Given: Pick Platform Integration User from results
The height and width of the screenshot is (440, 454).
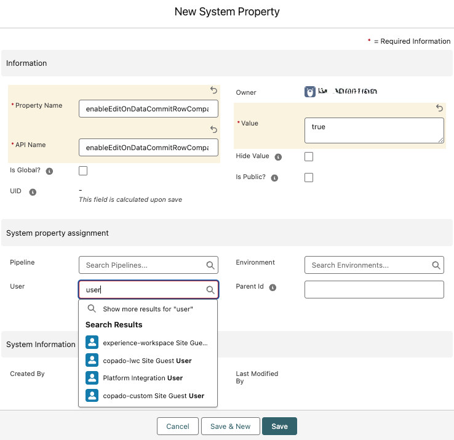Looking at the screenshot, I should [148, 378].
